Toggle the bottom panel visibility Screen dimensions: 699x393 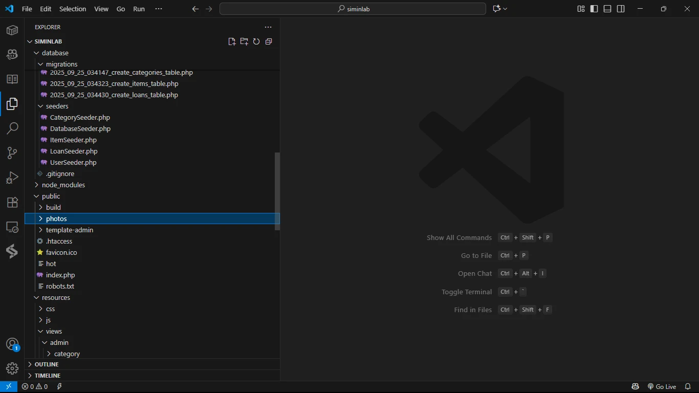coord(607,9)
